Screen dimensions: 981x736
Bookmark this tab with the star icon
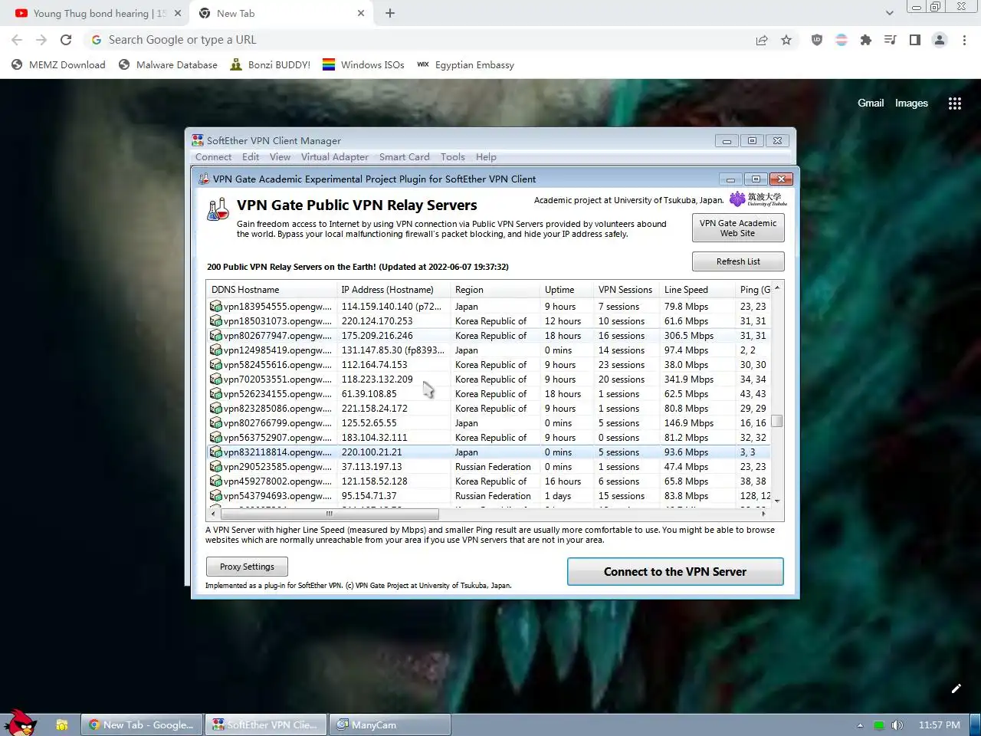(x=786, y=40)
